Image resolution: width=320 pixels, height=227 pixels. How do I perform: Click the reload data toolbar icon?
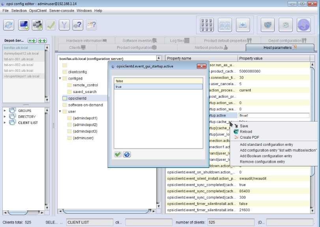click(x=9, y=25)
